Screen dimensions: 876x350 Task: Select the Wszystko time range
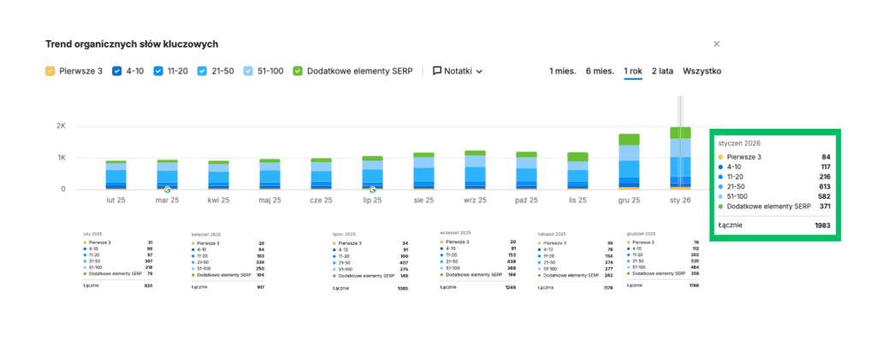(x=702, y=72)
